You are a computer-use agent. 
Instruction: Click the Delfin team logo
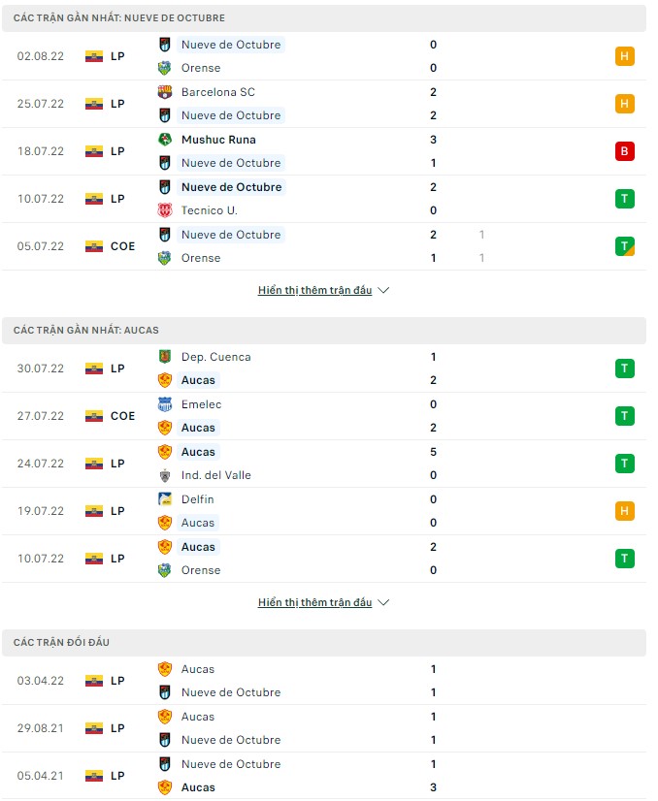pyautogui.click(x=166, y=499)
